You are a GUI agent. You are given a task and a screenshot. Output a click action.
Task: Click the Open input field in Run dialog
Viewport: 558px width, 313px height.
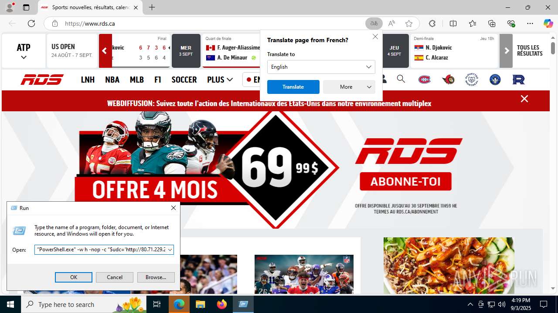coord(101,250)
